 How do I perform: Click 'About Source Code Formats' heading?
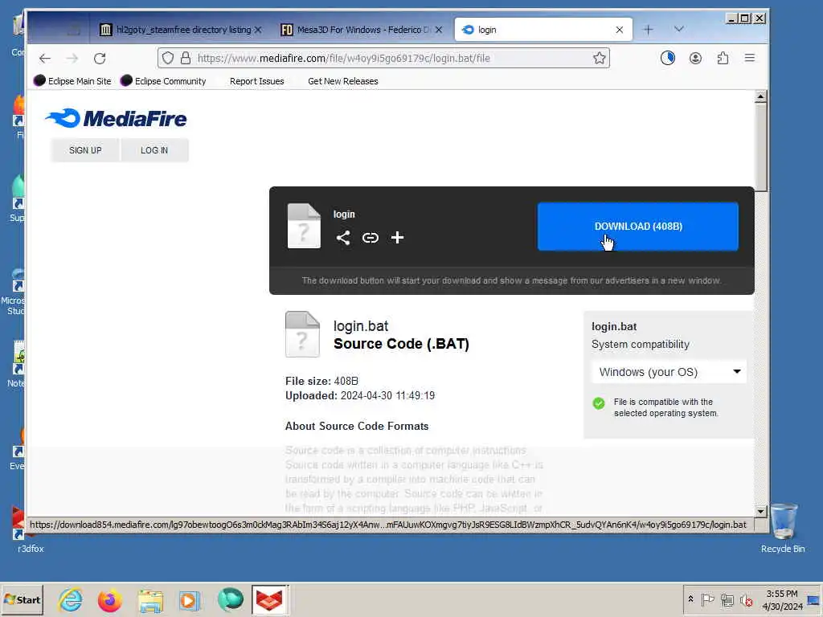point(357,426)
